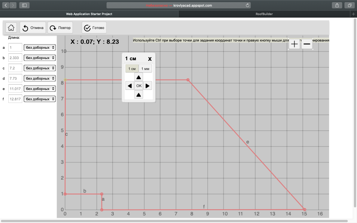
Task: Click length field e with 11.017
Action: (x=15, y=89)
